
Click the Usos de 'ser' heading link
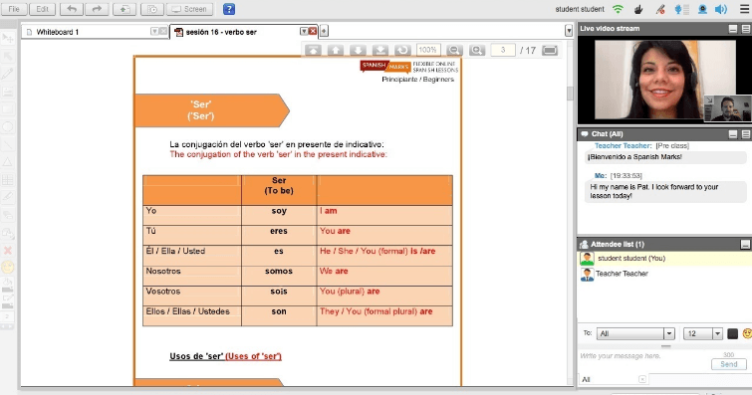click(x=225, y=356)
